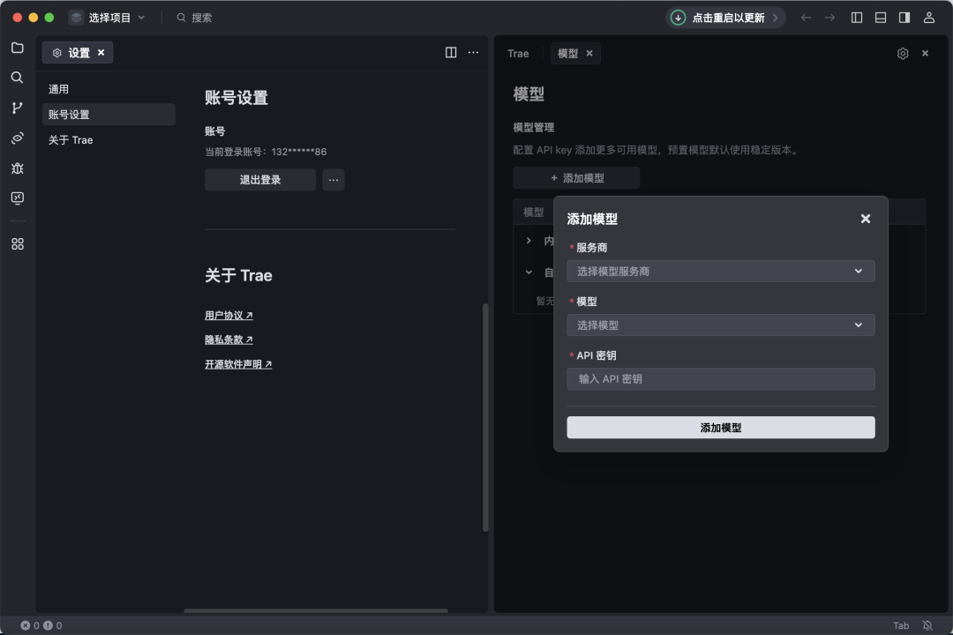Open the extensions grid icon
Image resolution: width=953 pixels, height=635 pixels.
click(18, 243)
